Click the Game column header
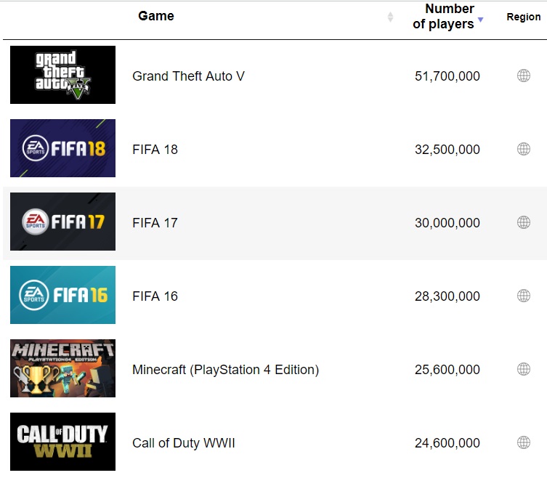The width and height of the screenshot is (547, 478). (x=156, y=16)
